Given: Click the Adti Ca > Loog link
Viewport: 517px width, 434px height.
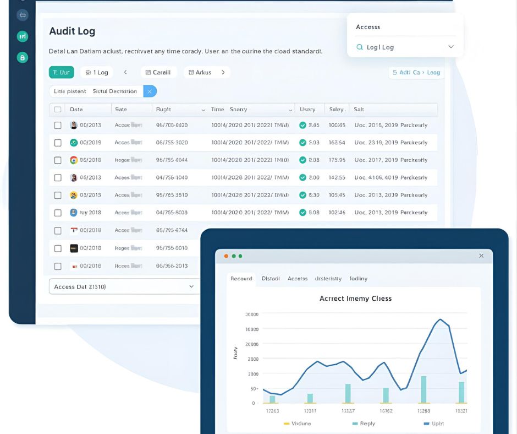Looking at the screenshot, I should click(416, 72).
